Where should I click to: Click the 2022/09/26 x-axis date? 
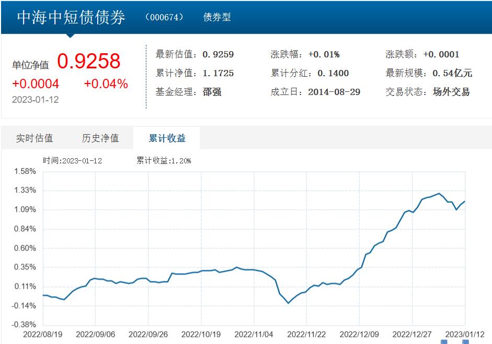148,334
